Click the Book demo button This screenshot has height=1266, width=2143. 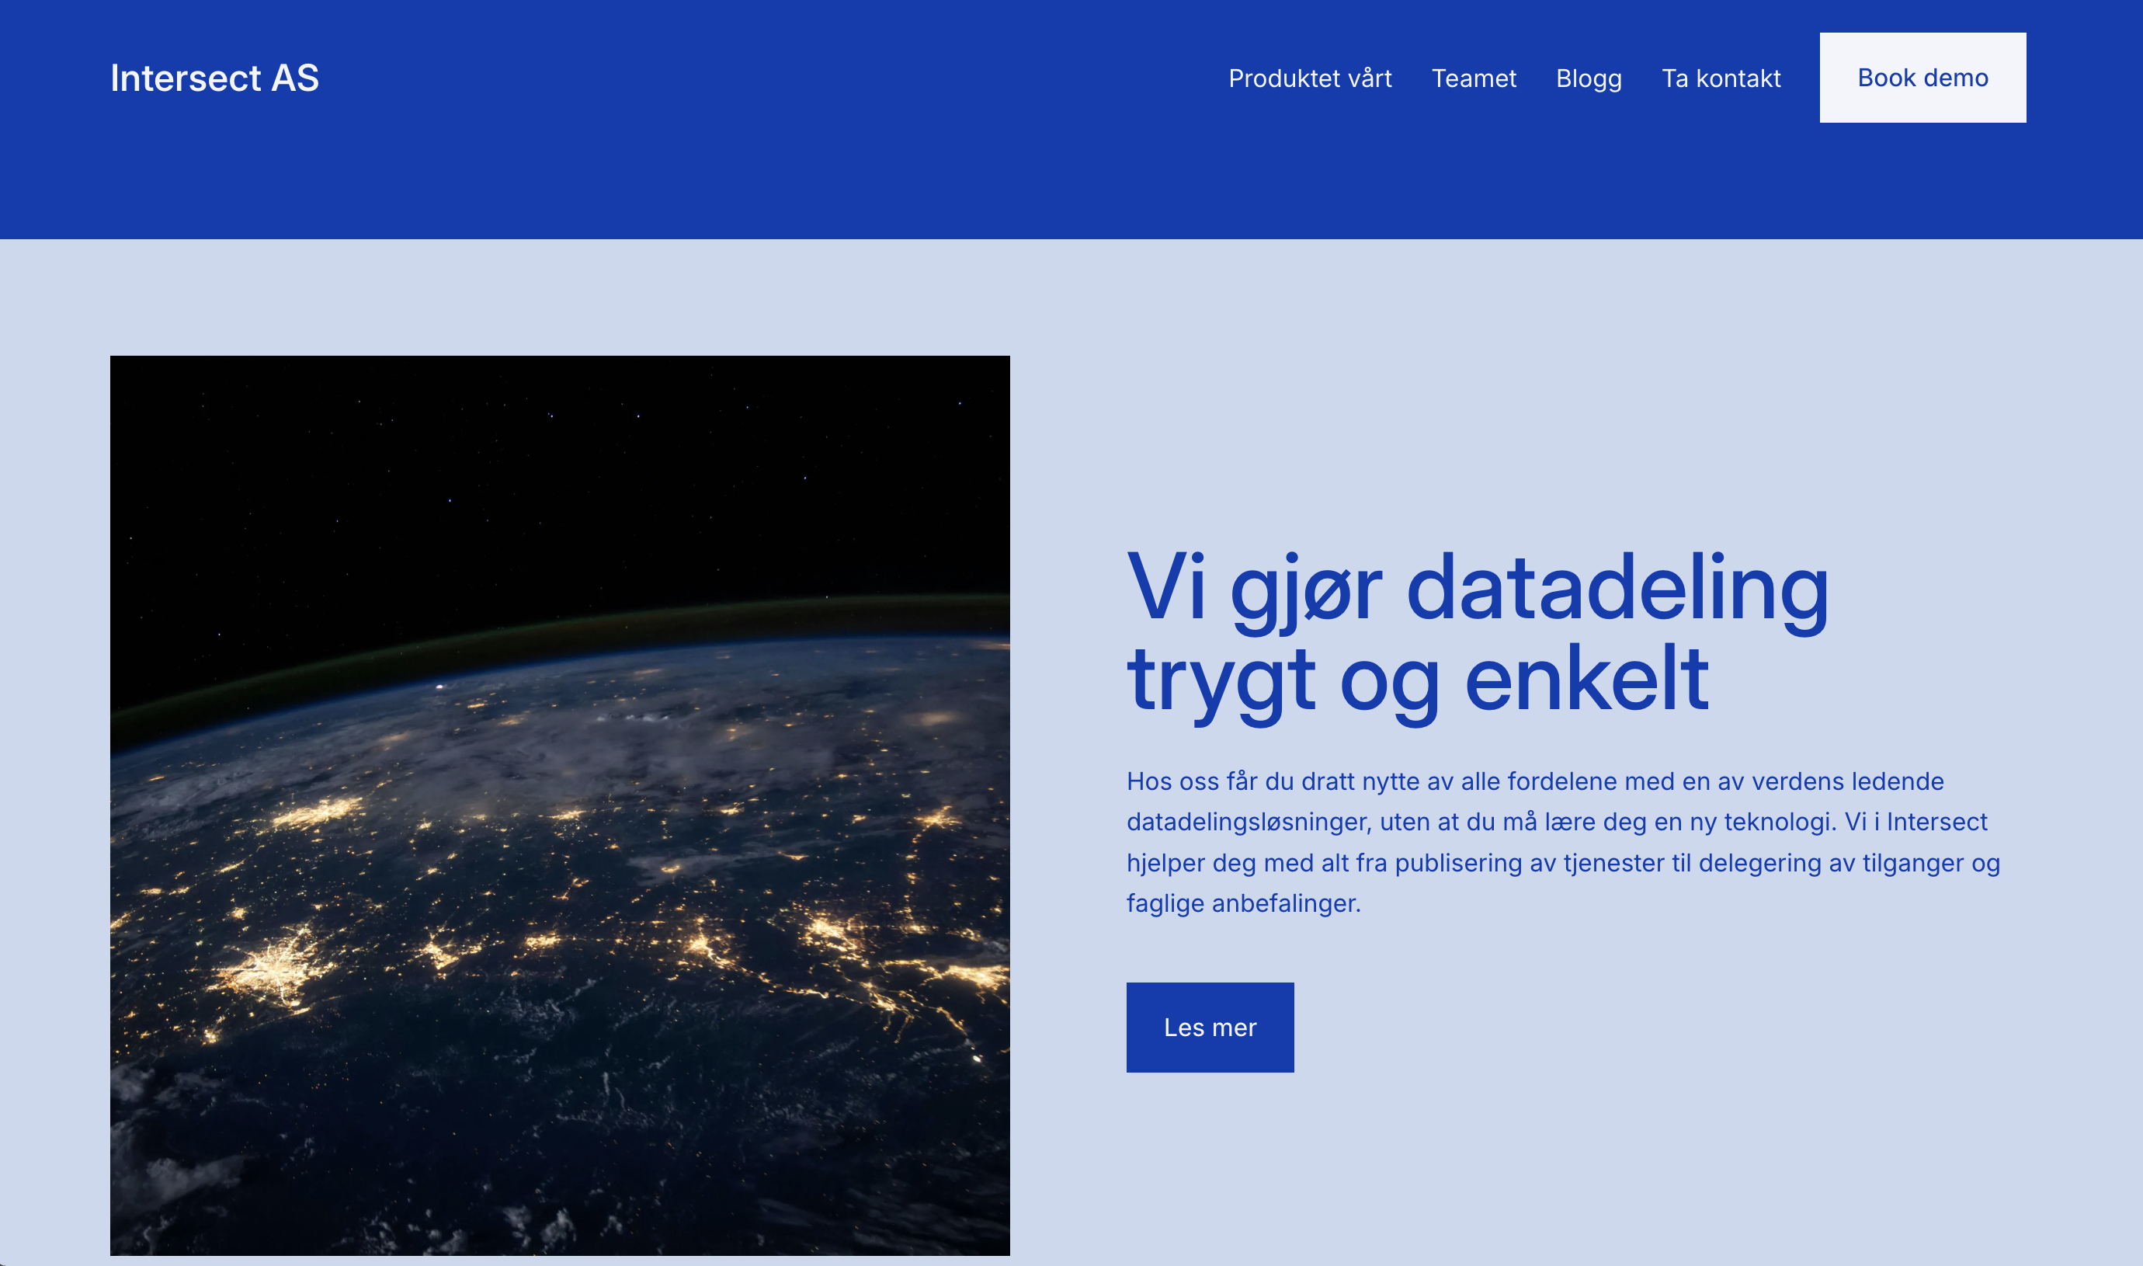(x=1922, y=78)
